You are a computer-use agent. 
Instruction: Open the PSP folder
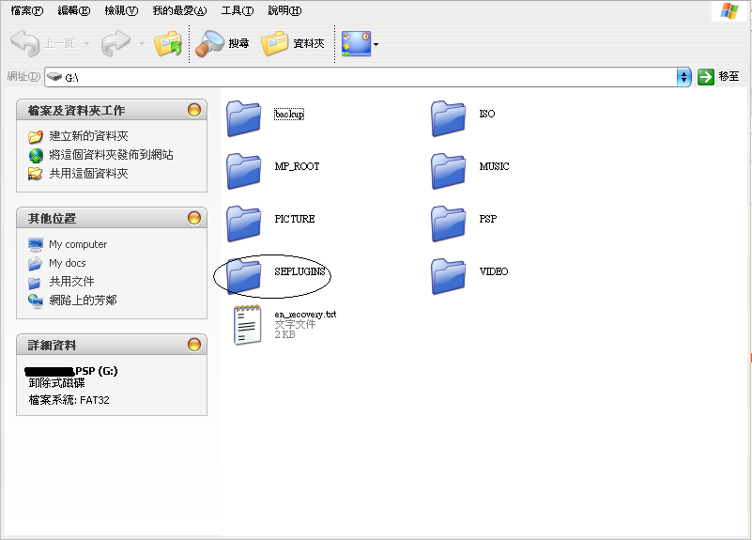(x=449, y=222)
